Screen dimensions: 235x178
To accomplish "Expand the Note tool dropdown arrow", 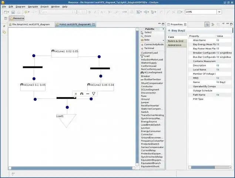I will [x=163, y=40].
